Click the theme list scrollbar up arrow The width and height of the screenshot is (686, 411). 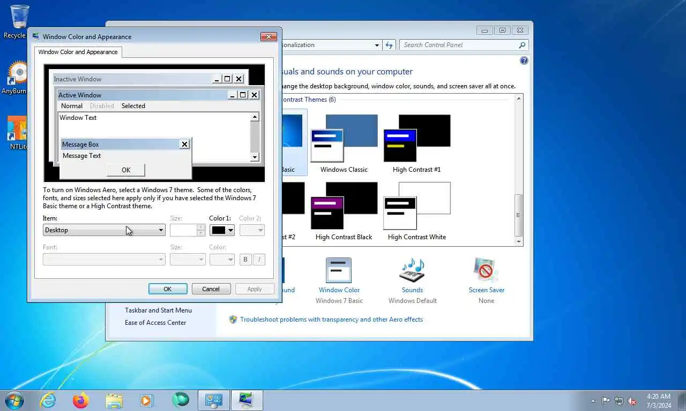(519, 99)
